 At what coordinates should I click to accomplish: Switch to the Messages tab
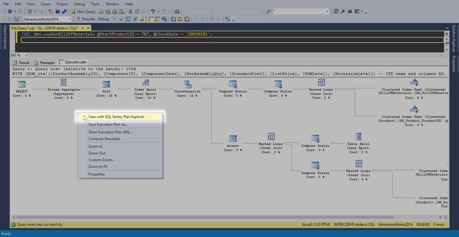click(x=45, y=62)
